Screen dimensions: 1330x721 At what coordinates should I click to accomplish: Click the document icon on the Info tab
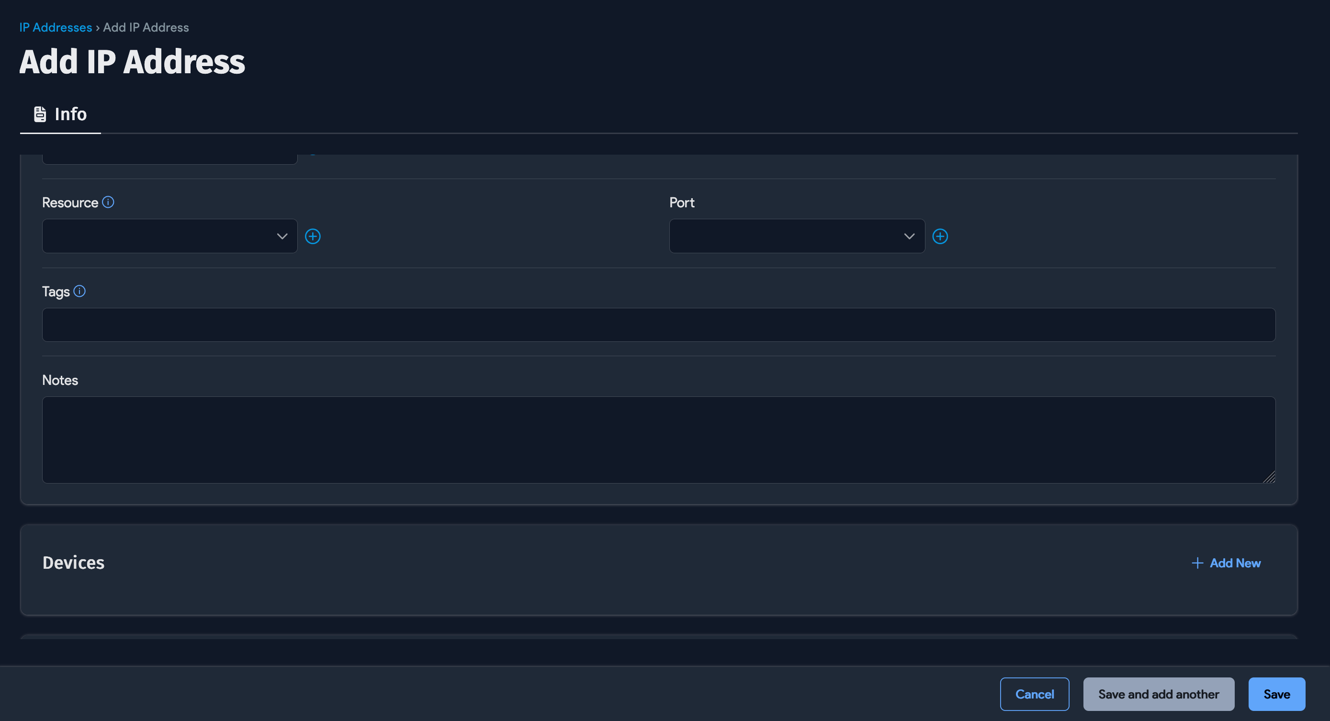pyautogui.click(x=39, y=113)
